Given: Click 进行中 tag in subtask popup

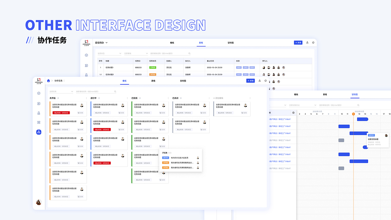Looking at the screenshot, I should (x=165, y=158).
